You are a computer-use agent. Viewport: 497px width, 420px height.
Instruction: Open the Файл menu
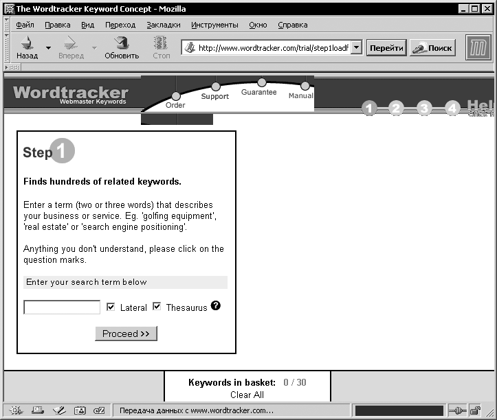click(25, 25)
